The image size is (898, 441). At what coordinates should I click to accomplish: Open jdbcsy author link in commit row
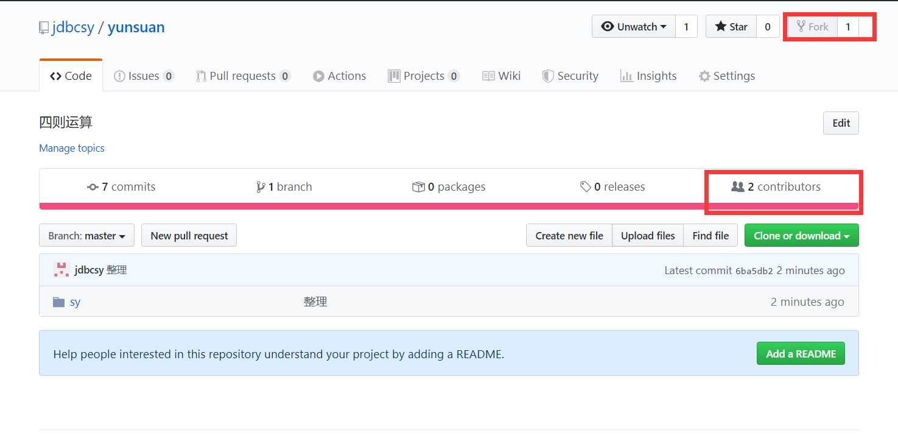coord(89,270)
